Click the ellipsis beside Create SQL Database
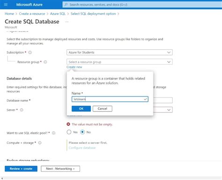Viewport: 222px width, 180px height. (67, 22)
